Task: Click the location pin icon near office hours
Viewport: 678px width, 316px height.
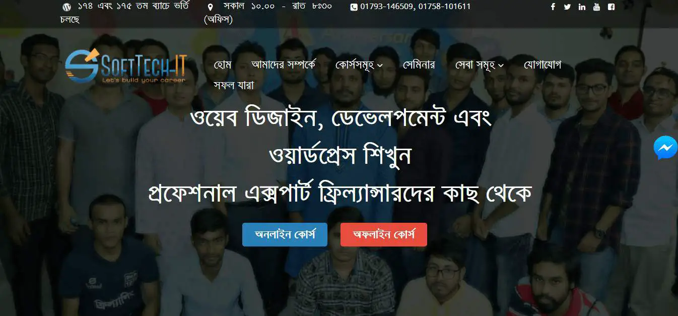Action: pyautogui.click(x=210, y=7)
